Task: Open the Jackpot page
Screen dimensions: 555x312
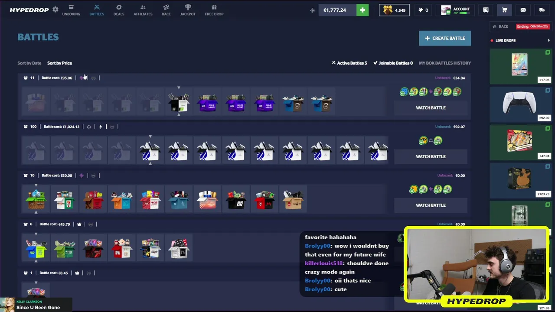Action: 188,10
